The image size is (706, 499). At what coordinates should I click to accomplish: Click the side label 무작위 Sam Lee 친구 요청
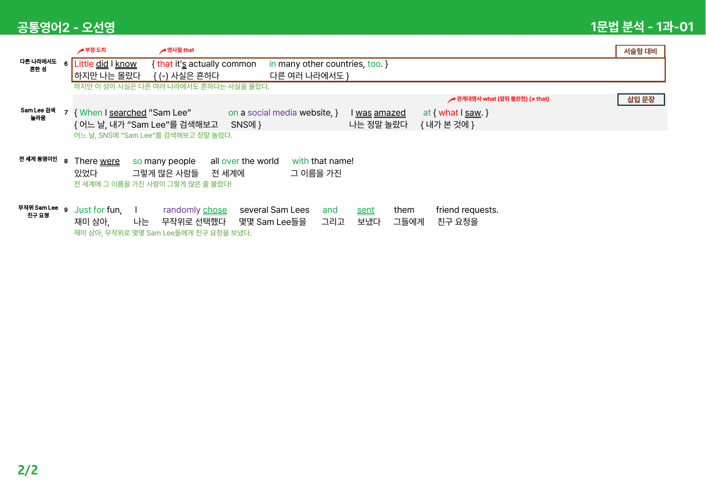(x=38, y=211)
